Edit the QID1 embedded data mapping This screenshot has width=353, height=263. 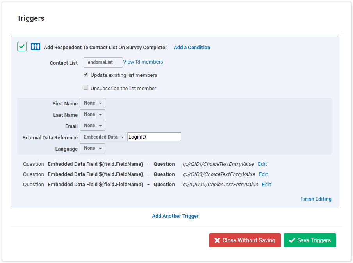pos(262,164)
